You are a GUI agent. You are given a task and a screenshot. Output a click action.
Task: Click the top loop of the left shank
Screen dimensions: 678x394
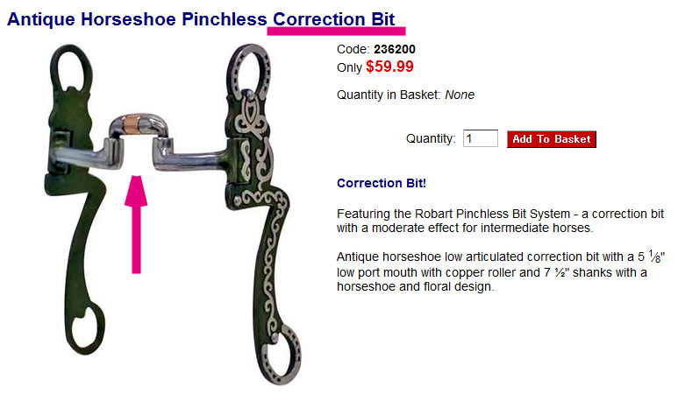click(x=70, y=67)
